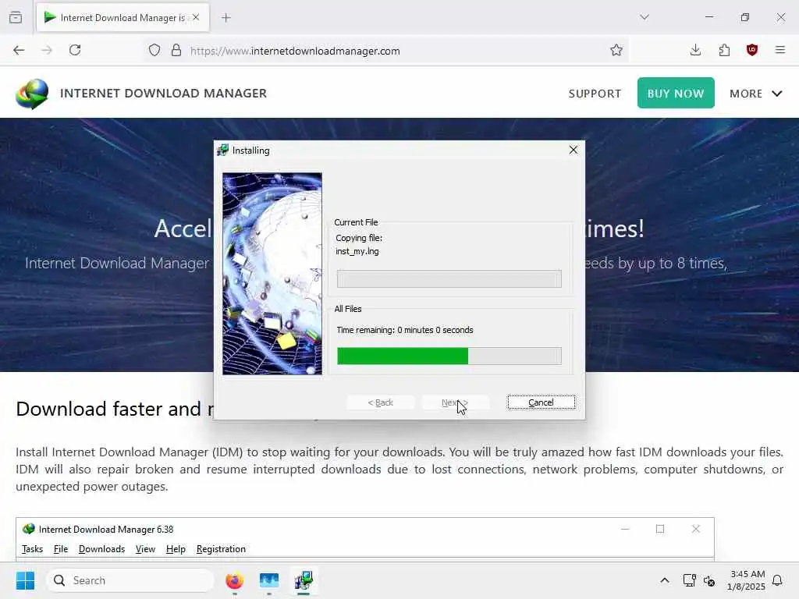Click the 'inst_my.lng' file name text
The height and width of the screenshot is (599, 799).
pos(357,251)
